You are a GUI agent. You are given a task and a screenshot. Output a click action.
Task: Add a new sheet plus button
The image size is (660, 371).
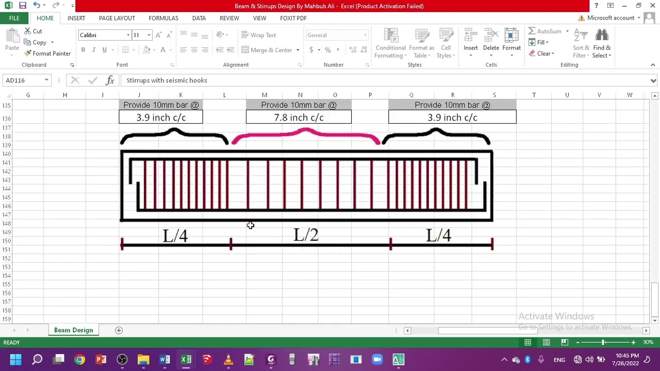click(x=119, y=330)
